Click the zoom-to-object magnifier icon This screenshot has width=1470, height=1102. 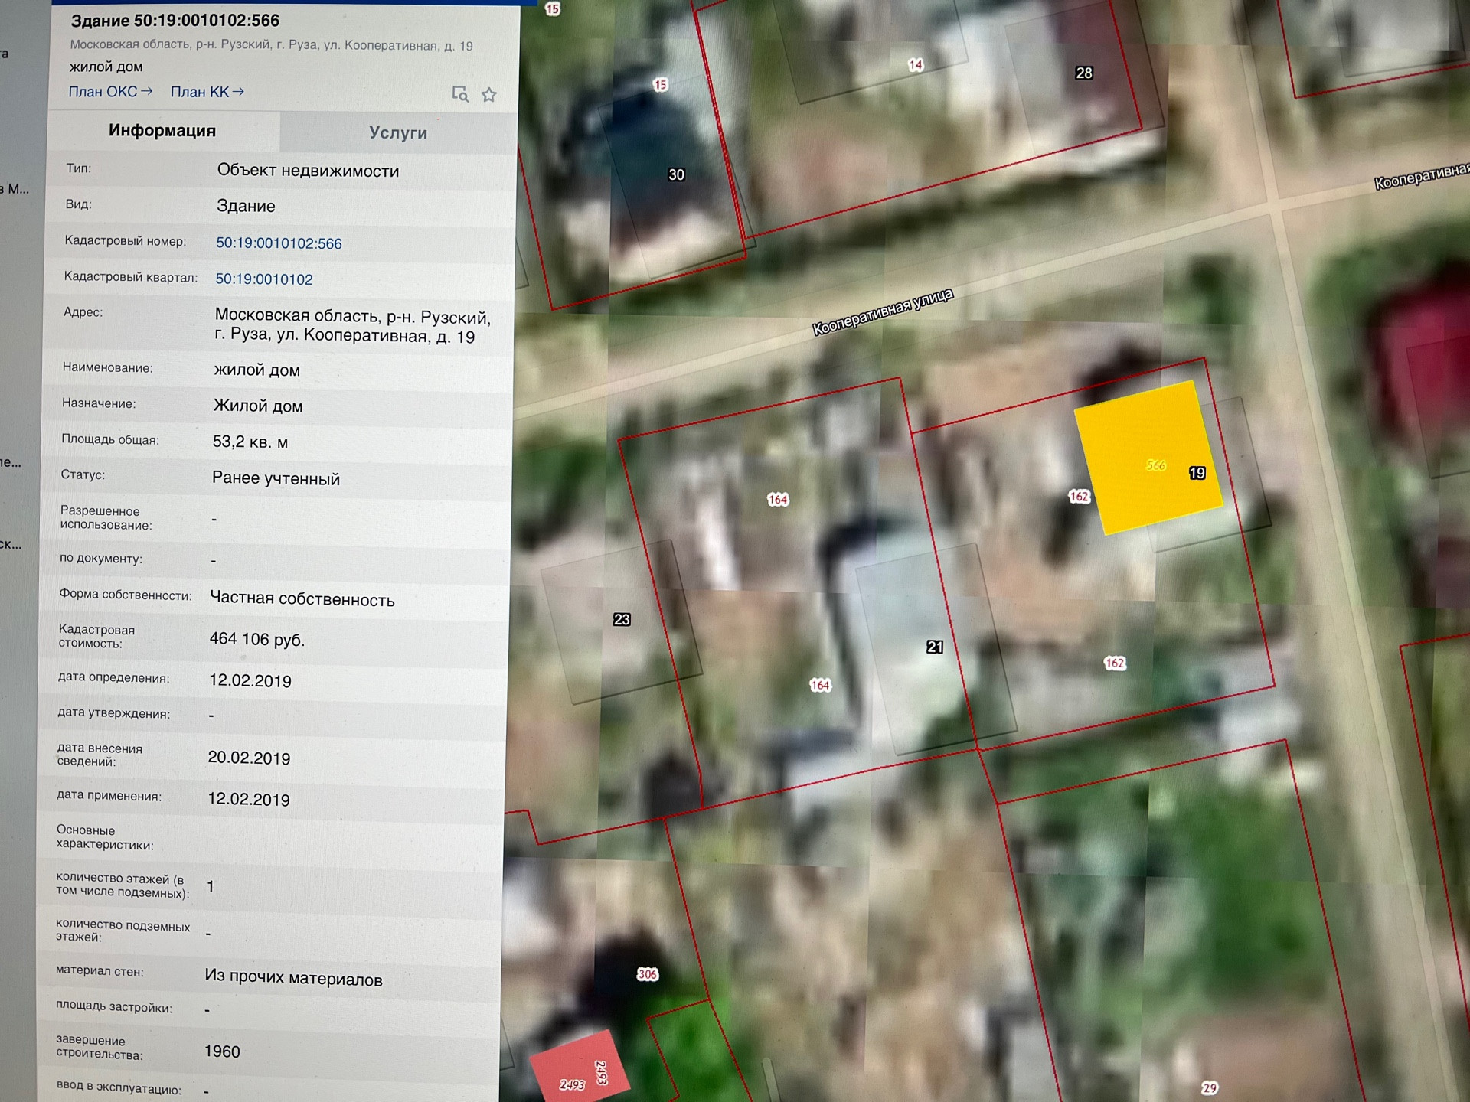coord(460,94)
